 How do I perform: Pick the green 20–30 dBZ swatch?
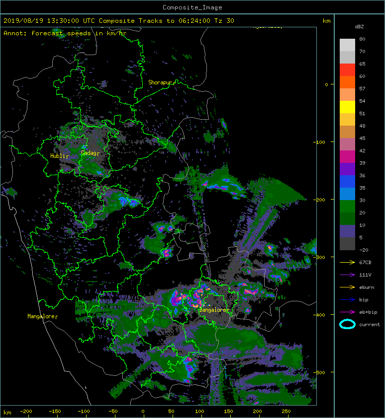(347, 206)
